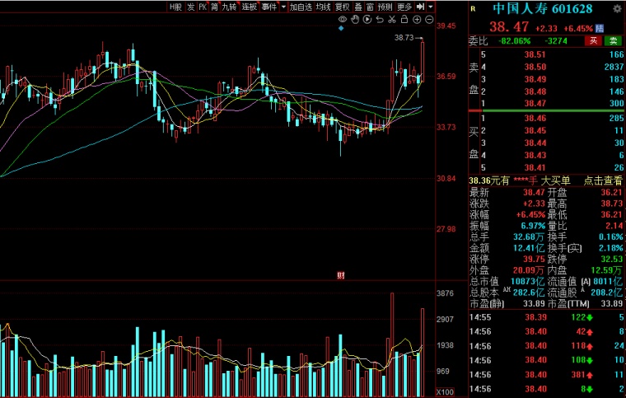
Task: Select the scissors cut icon
Action: coord(393,19)
